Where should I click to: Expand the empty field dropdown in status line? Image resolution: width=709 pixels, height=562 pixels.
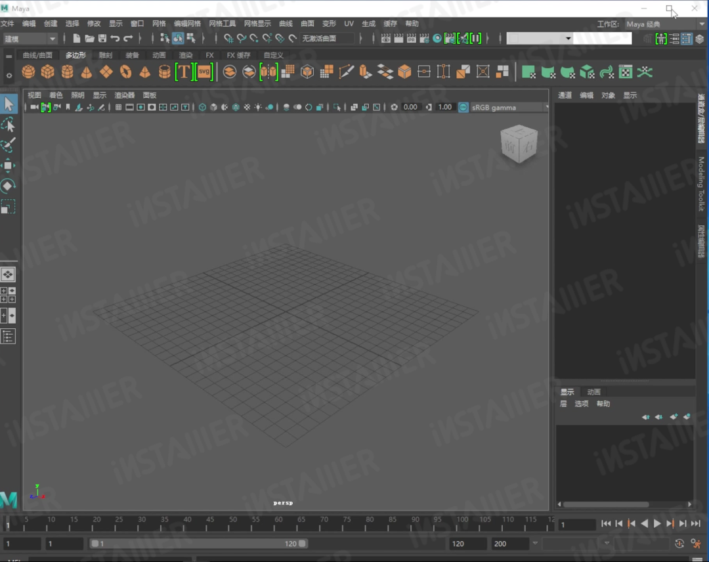point(568,39)
